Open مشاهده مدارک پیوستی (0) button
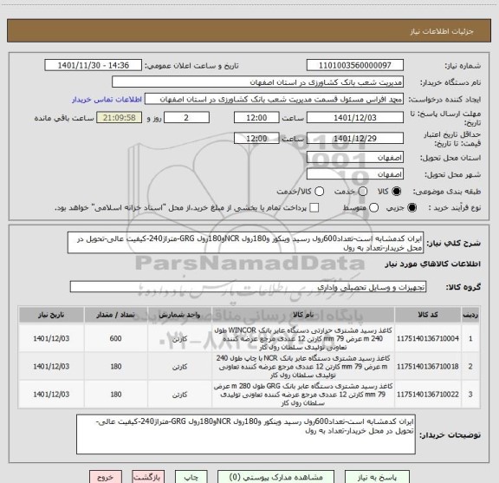This screenshot has width=499, height=483. tap(275, 477)
